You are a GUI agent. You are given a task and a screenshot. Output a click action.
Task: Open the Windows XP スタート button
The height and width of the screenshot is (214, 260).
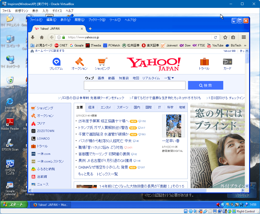point(14,205)
